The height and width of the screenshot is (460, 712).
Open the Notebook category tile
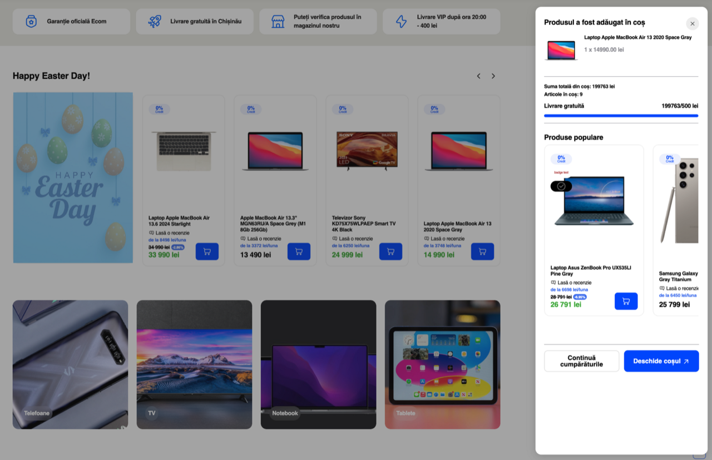[318, 365]
